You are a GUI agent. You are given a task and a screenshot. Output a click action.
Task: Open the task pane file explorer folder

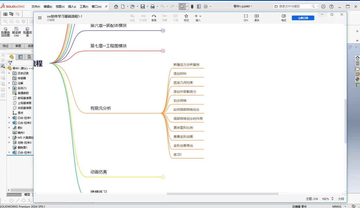(357, 69)
